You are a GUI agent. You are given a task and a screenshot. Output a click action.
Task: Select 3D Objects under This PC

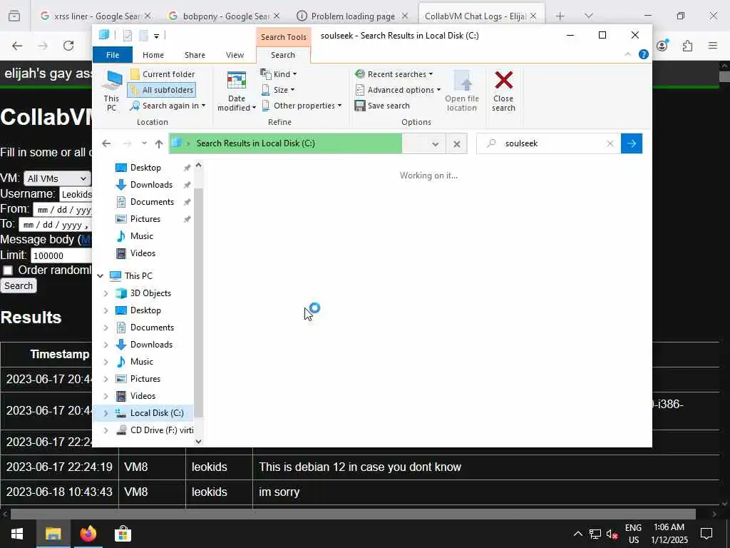(x=150, y=293)
